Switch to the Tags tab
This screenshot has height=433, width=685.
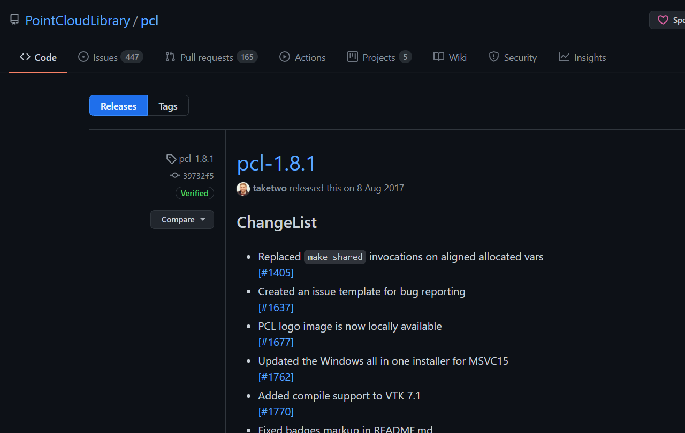[168, 105]
